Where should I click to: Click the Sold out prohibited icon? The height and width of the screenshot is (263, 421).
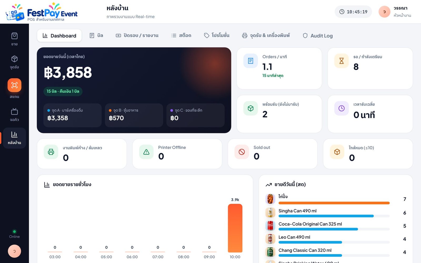[x=242, y=152]
